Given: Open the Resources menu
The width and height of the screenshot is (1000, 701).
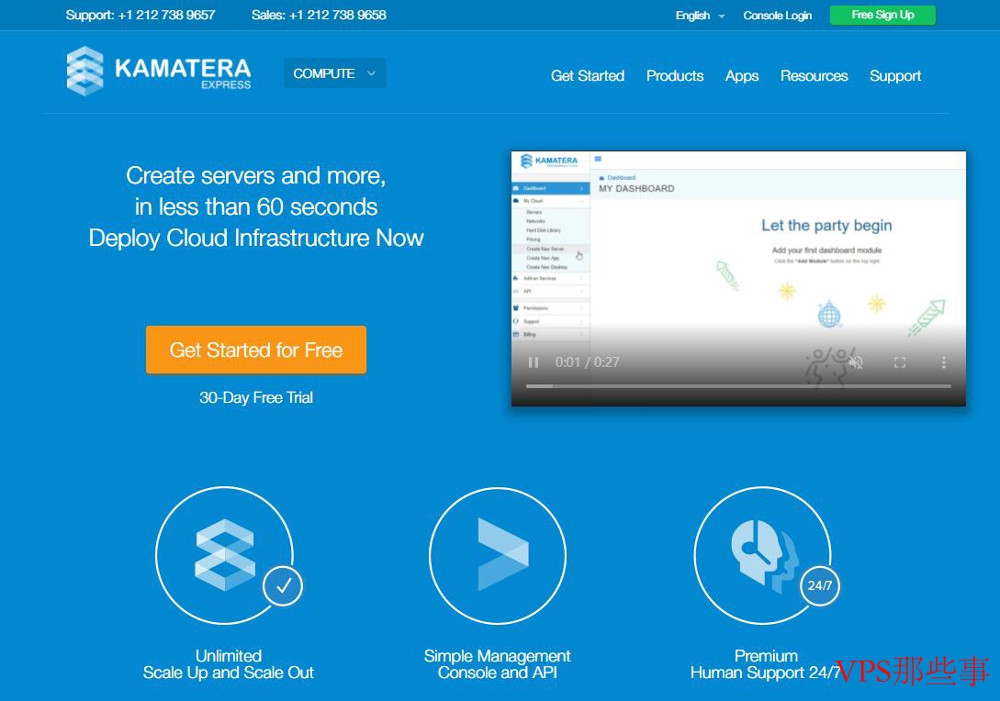Looking at the screenshot, I should 814,76.
